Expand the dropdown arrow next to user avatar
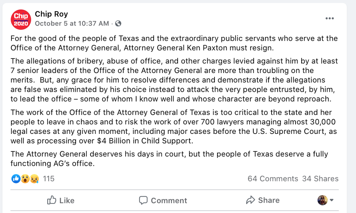This screenshot has height=213, width=356. coord(332,200)
